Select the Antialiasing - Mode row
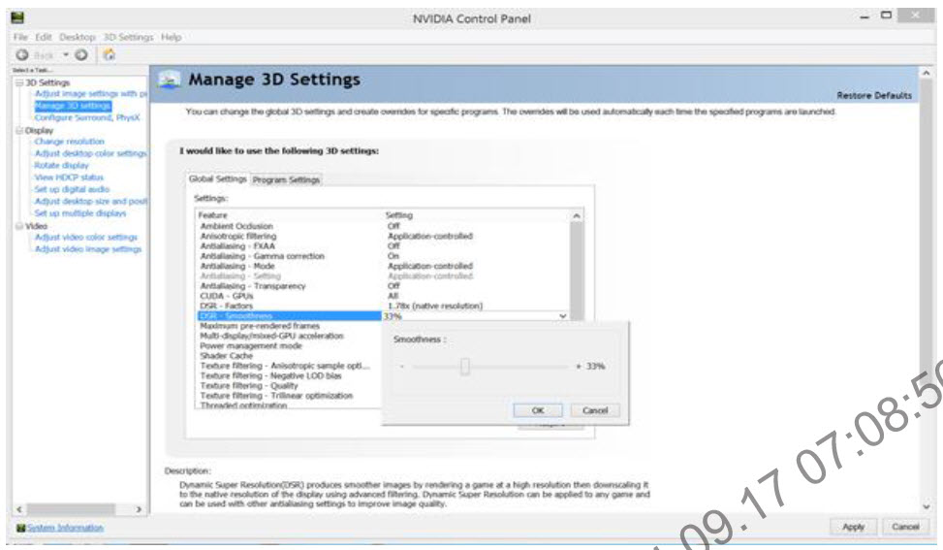Screen dimensions: 943x550 pyautogui.click(x=383, y=266)
